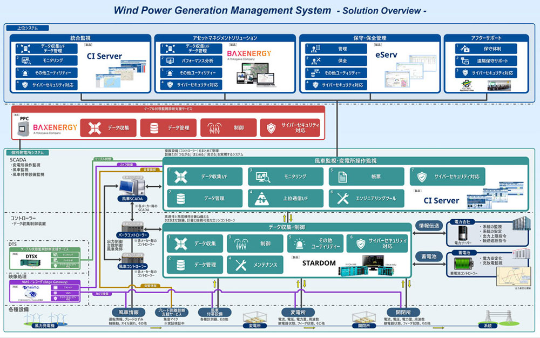540x338 pixels.
Task: Select the alarm icon in データ収集・制御's その他ユーティリティー
Action: 300,244
